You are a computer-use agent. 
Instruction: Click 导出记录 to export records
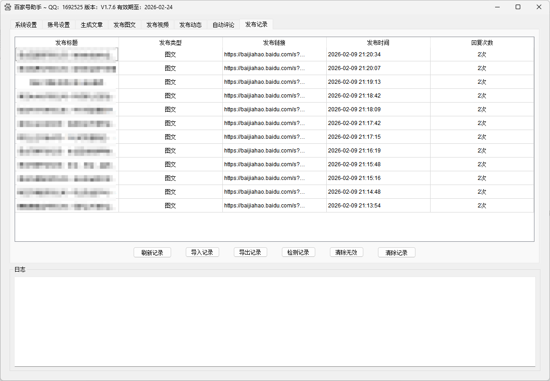(250, 252)
